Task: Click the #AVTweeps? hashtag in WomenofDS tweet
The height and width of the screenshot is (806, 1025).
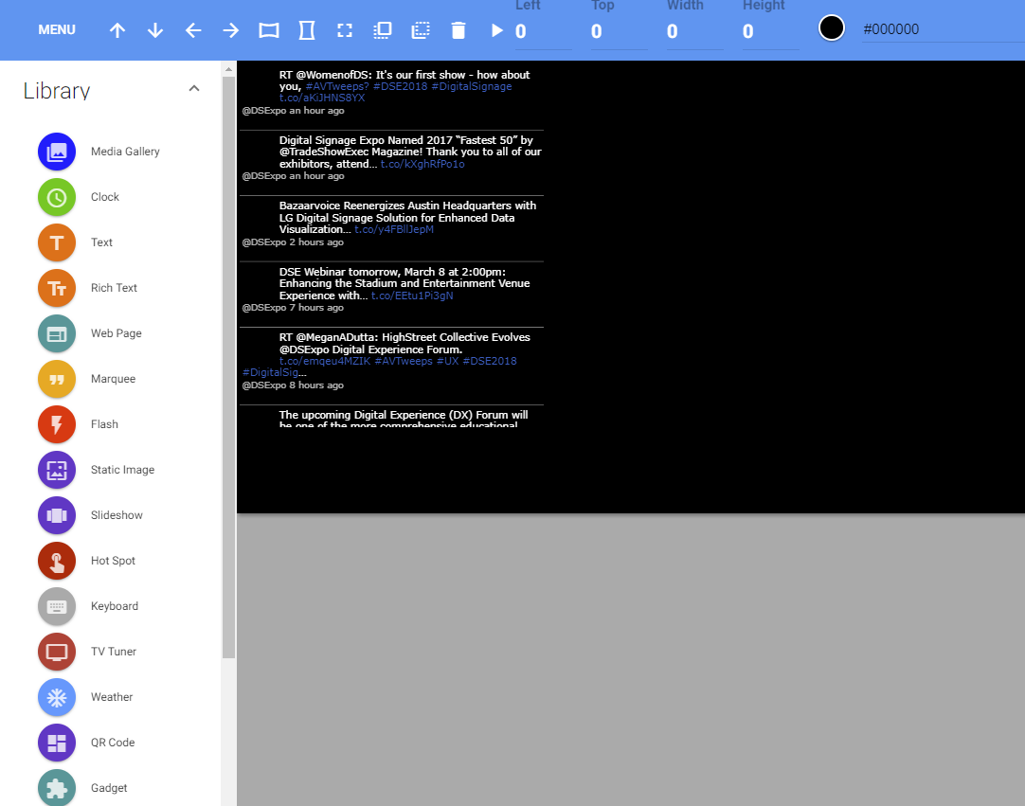Action: pos(337,86)
